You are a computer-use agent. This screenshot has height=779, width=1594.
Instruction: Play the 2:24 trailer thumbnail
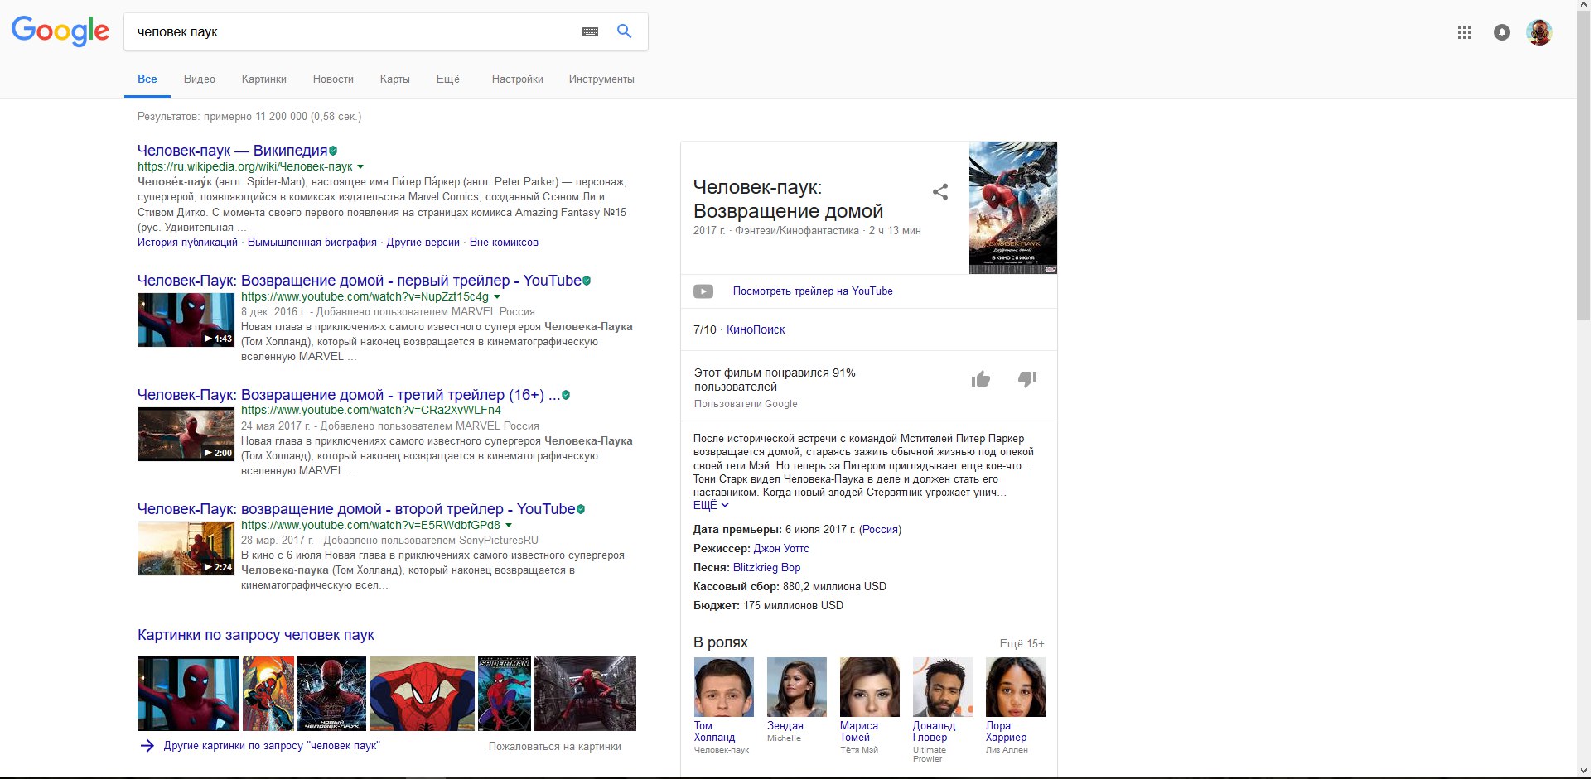[186, 548]
